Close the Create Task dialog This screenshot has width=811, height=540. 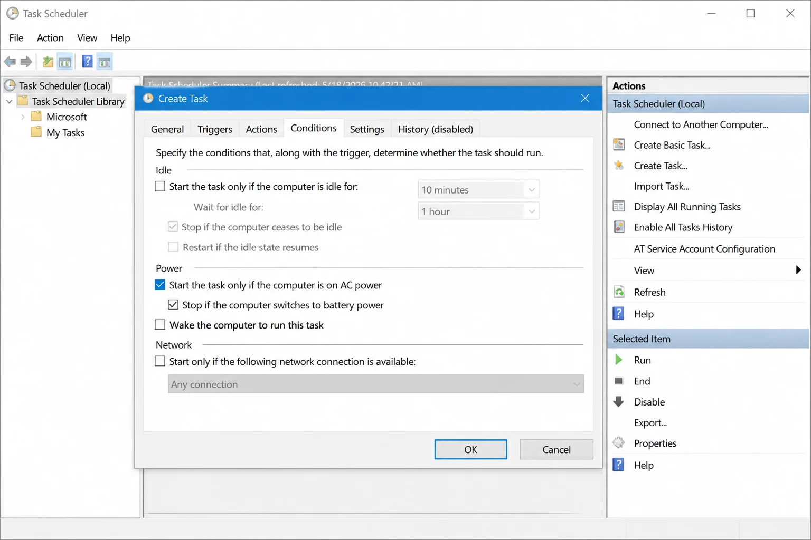(x=585, y=98)
